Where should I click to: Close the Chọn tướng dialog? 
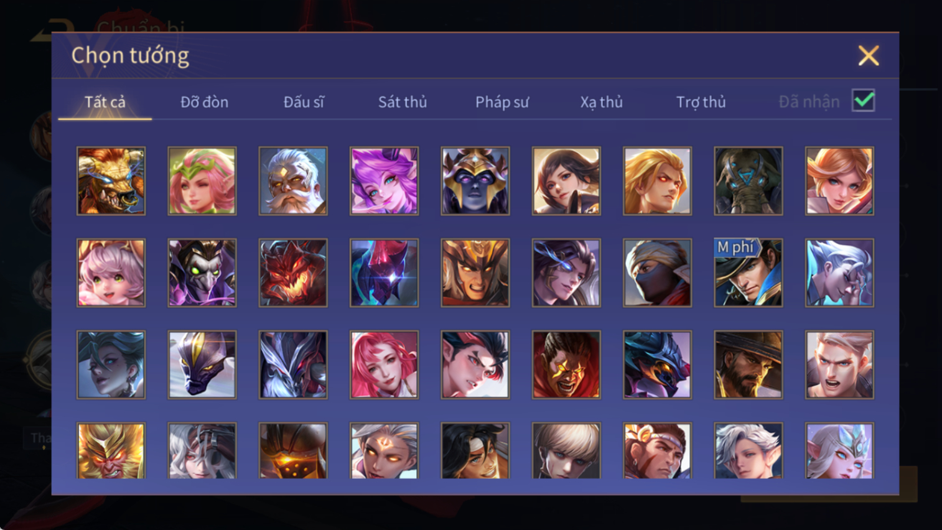coord(869,55)
